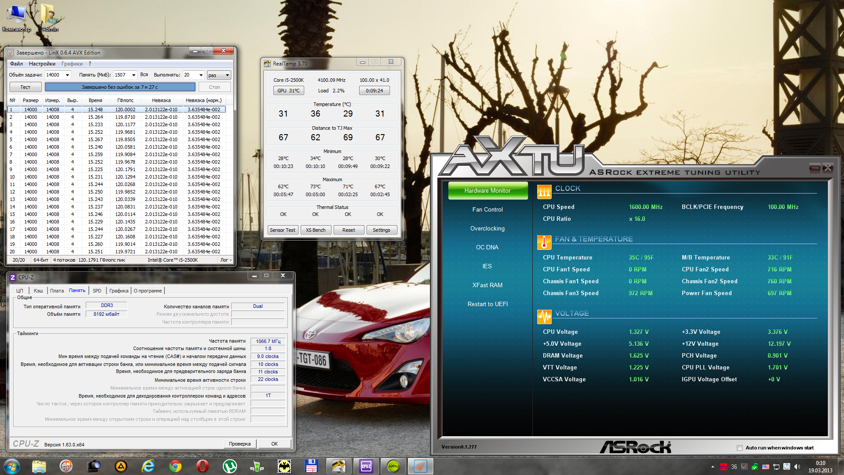Click the AXTU taskbar icon
Image resolution: width=844 pixels, height=475 pixels.
393,466
